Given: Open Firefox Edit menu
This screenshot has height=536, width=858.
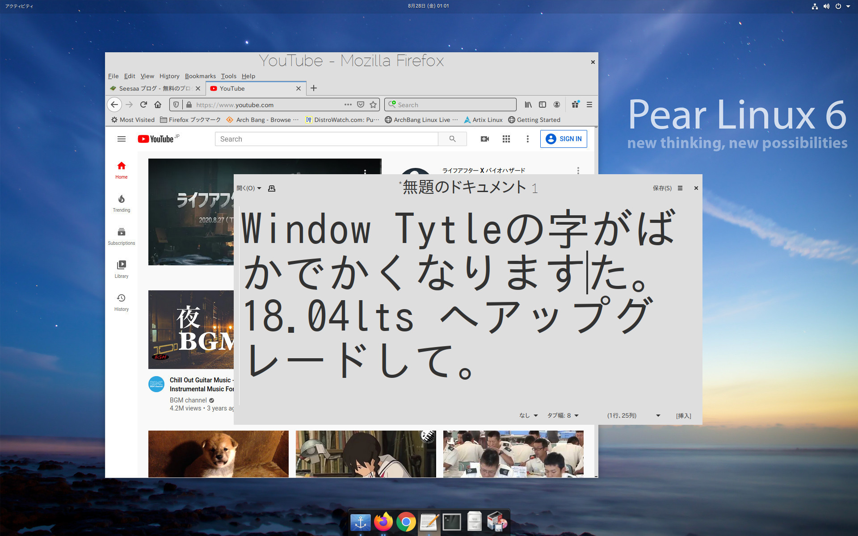Looking at the screenshot, I should coord(130,76).
